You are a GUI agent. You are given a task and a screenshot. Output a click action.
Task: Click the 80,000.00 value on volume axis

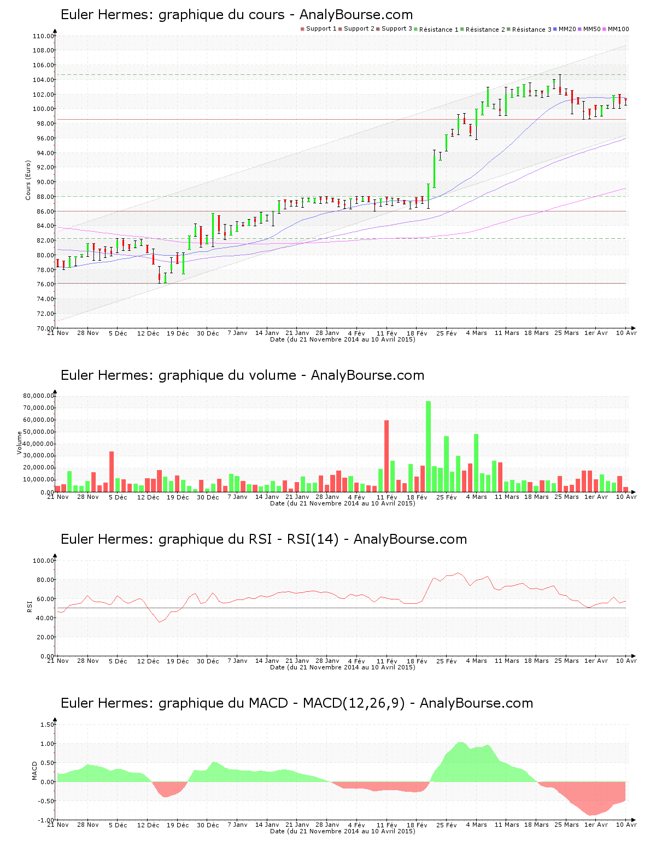(x=38, y=396)
